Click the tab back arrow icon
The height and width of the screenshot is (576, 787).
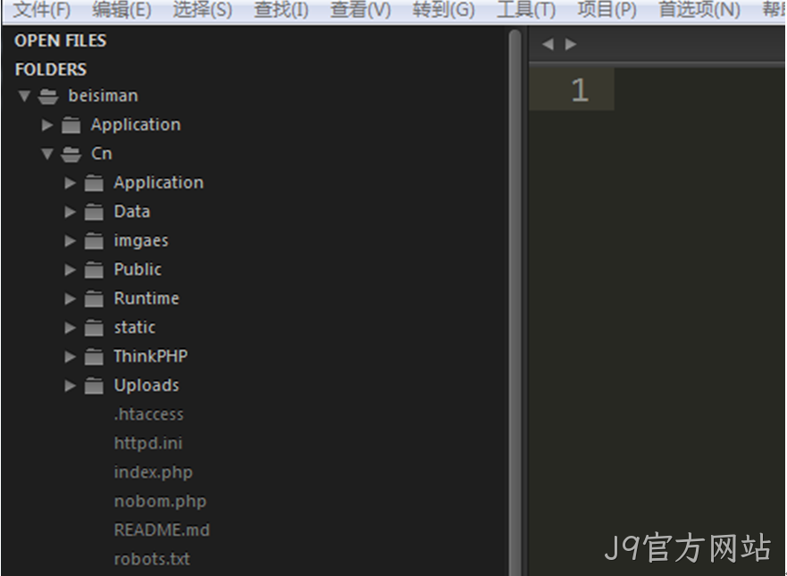point(548,44)
